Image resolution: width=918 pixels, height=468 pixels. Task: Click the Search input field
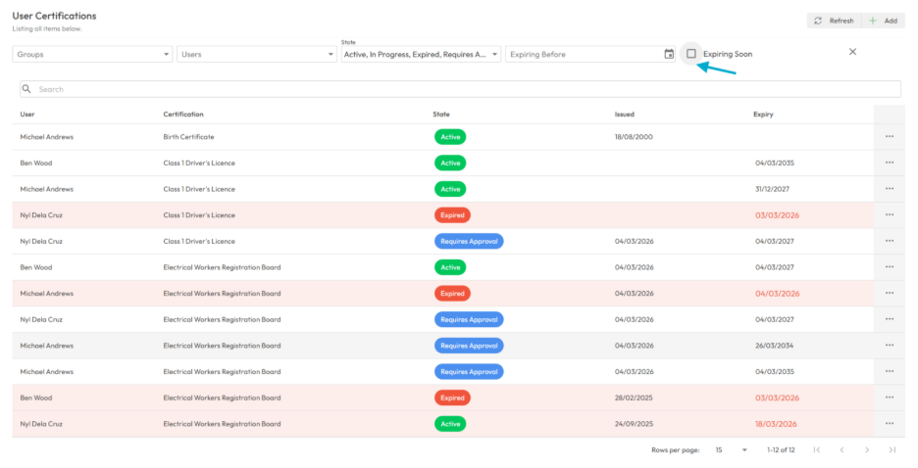tap(461, 89)
